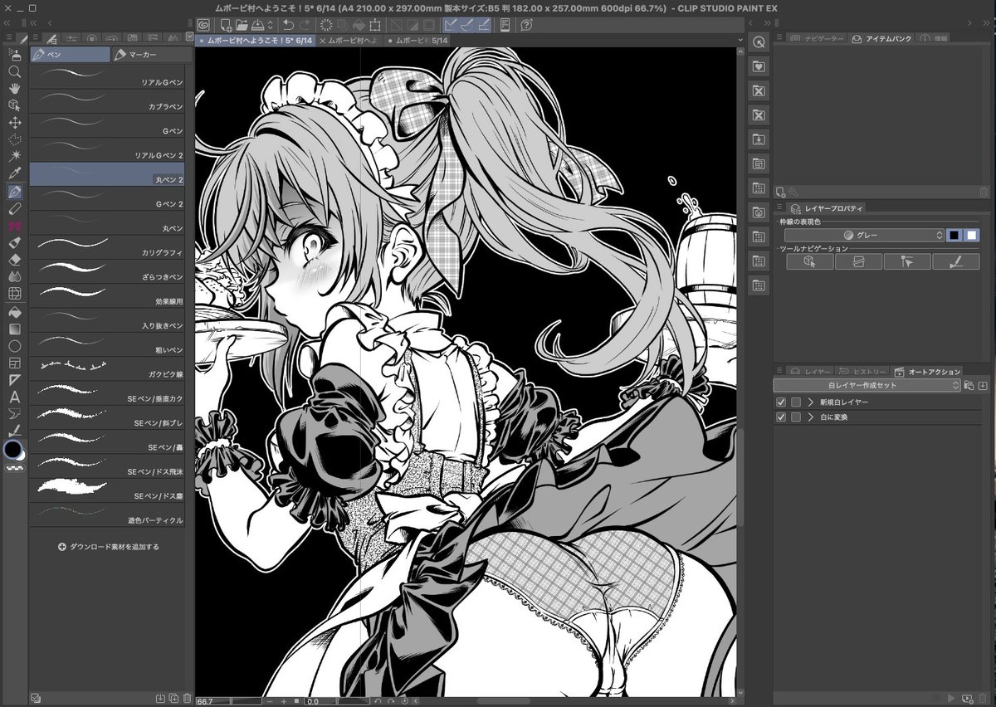Click the Scale/Rotate transform icon
The width and height of the screenshot is (996, 707).
[x=375, y=24]
